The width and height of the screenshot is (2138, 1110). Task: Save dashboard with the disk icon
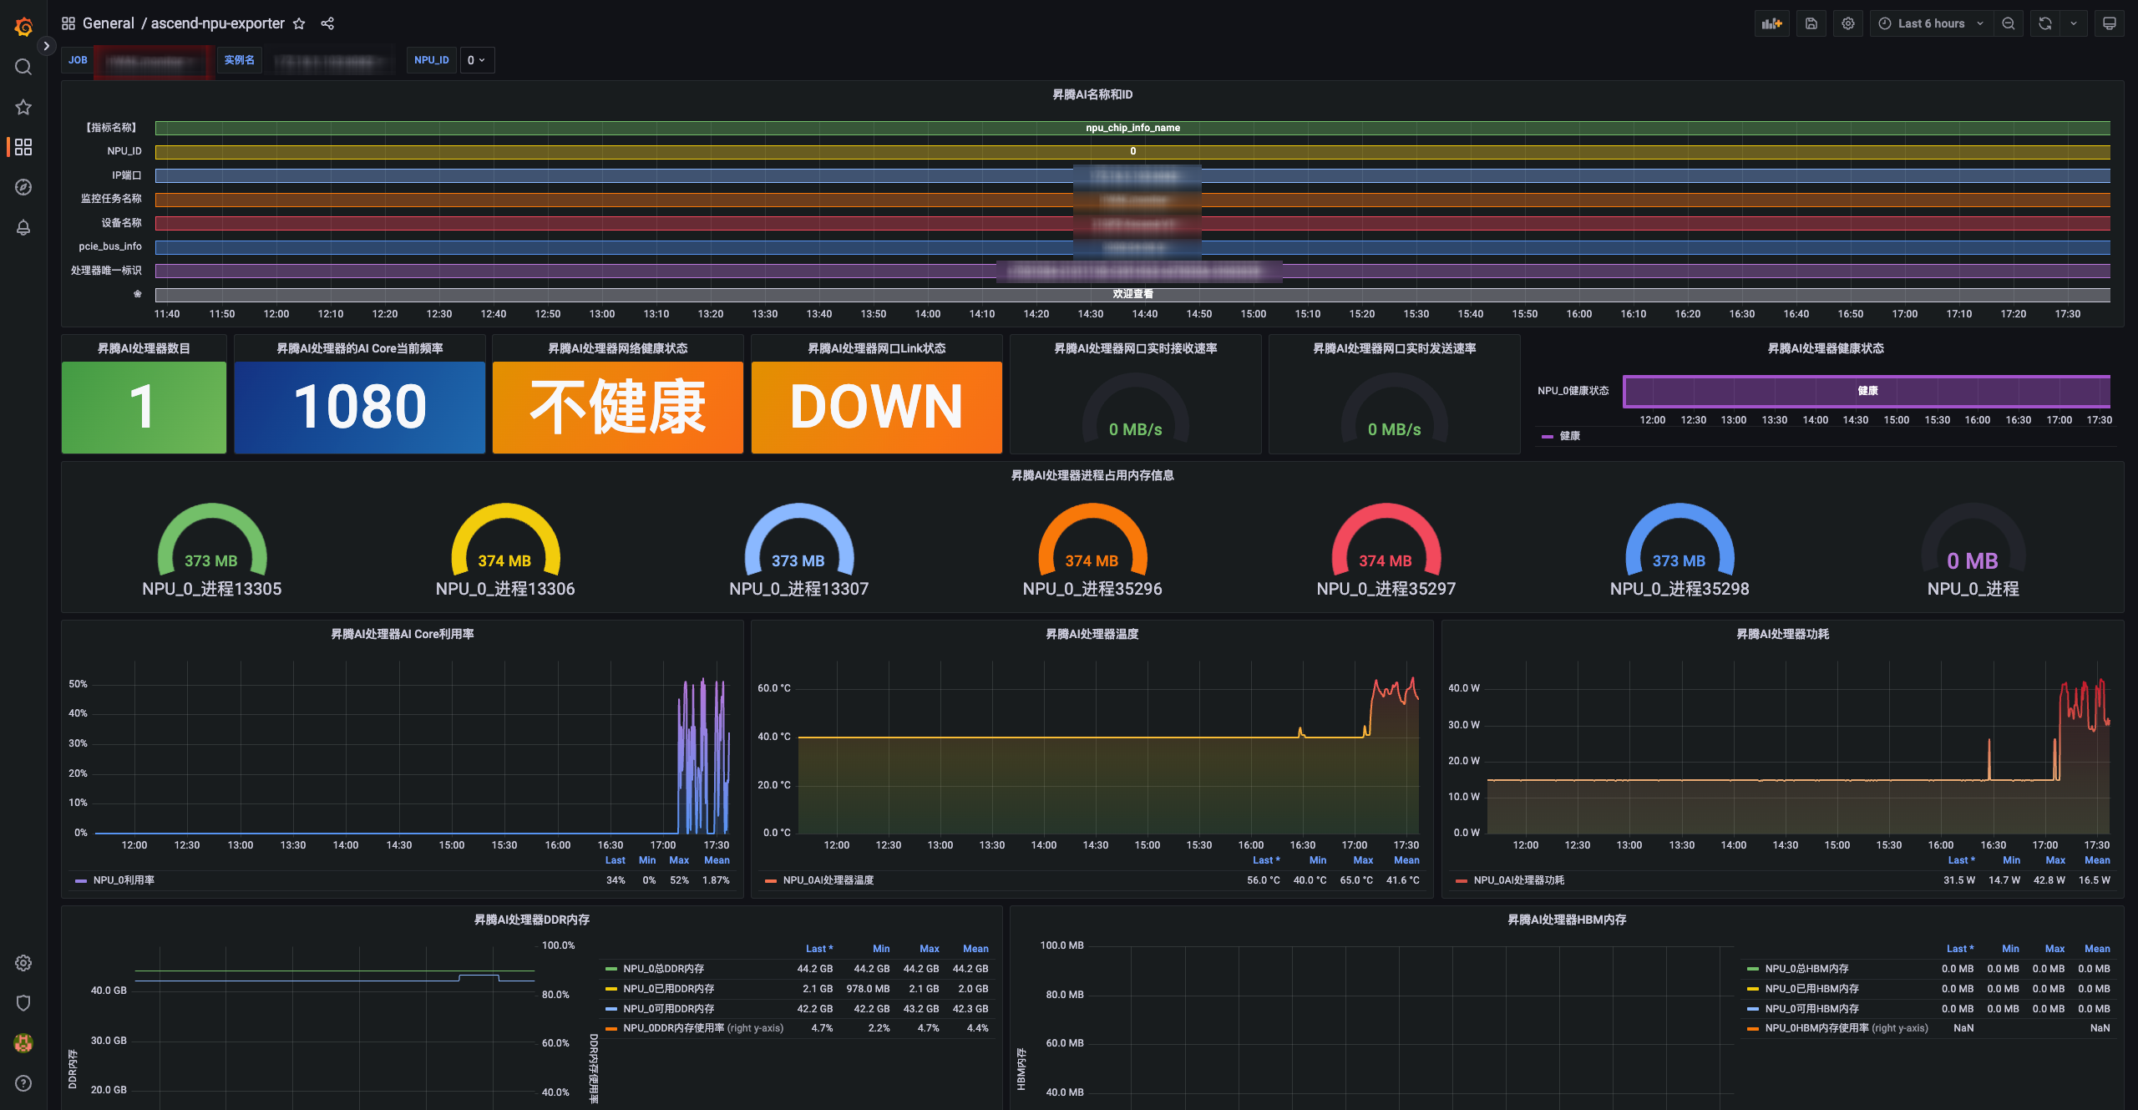click(1811, 23)
